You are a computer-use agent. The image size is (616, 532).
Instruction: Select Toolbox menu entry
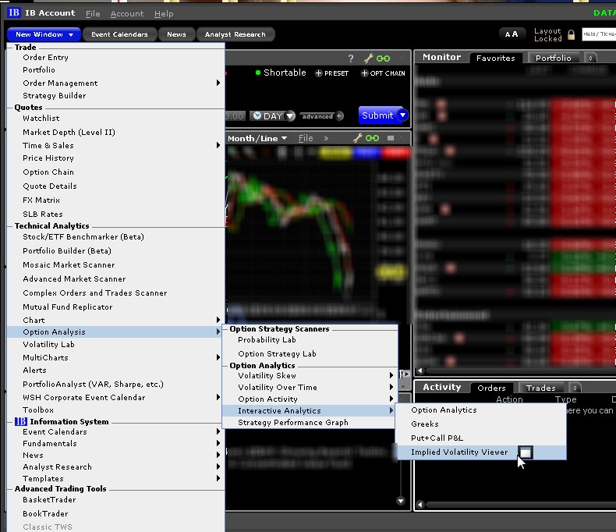(x=115, y=410)
